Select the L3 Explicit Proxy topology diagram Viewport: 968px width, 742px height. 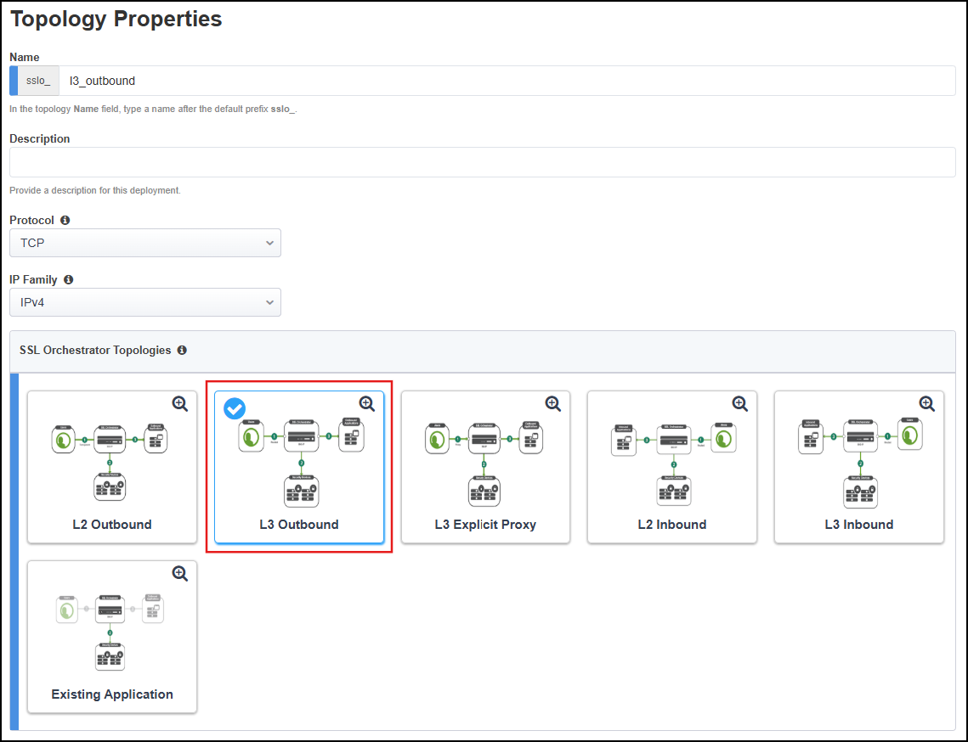click(x=484, y=464)
